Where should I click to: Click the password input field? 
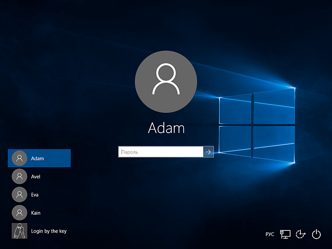[161, 152]
